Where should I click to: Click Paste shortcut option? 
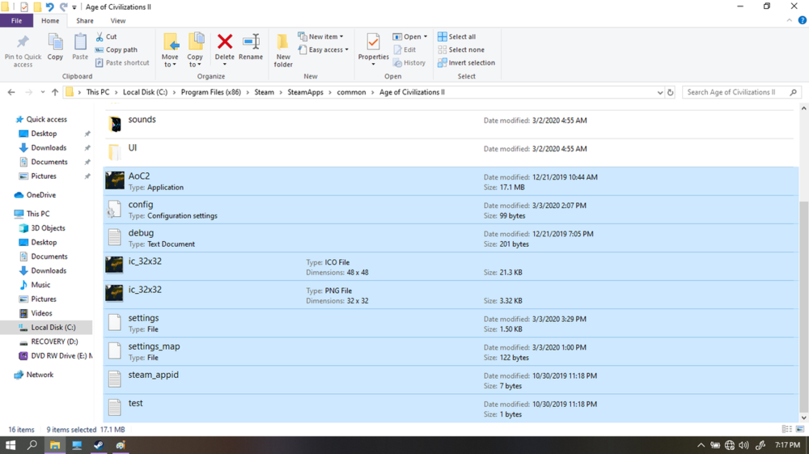click(x=122, y=62)
